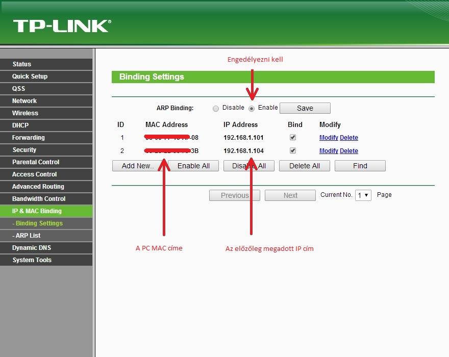This screenshot has height=357, width=449.
Task: Click IP address 192.168.1.101
Action: click(x=243, y=138)
